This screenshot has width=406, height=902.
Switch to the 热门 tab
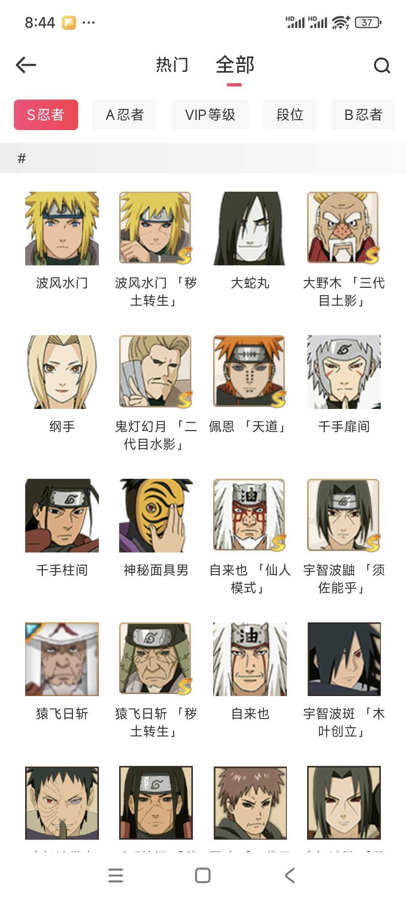(172, 65)
